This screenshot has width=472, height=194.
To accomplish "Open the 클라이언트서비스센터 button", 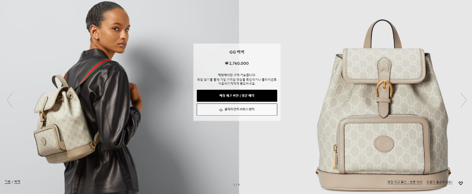I will (x=237, y=109).
